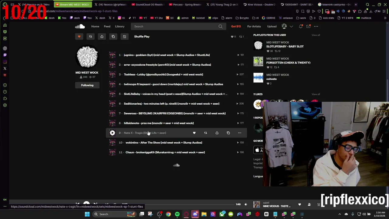389x219 pixels.
Task: Play jugnino - goddam (byt) track
Action: coord(167,55)
